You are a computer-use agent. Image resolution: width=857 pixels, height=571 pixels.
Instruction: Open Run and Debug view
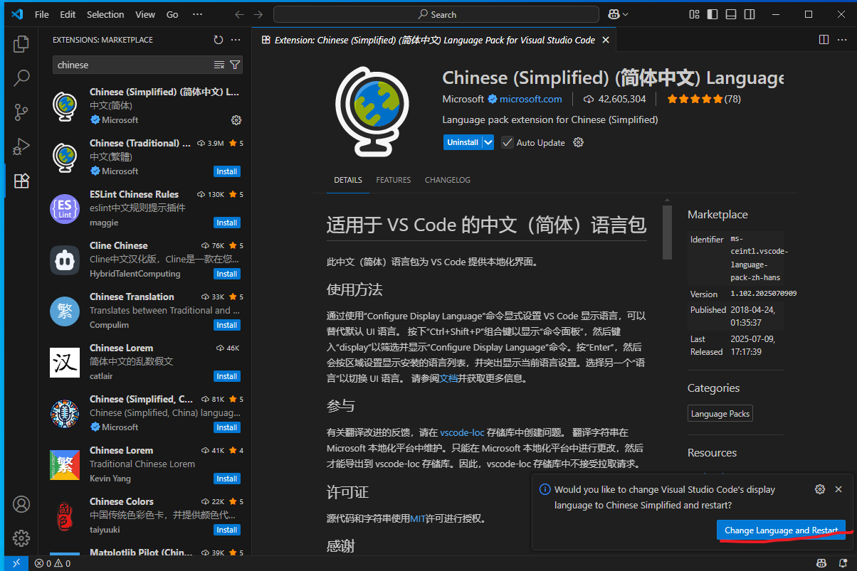pyautogui.click(x=21, y=146)
